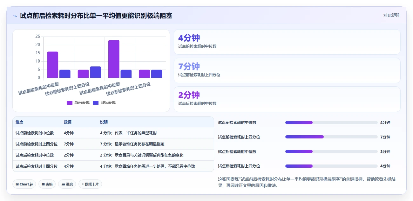Click the summary paragraph starting with 这张图提炼

coord(307,182)
